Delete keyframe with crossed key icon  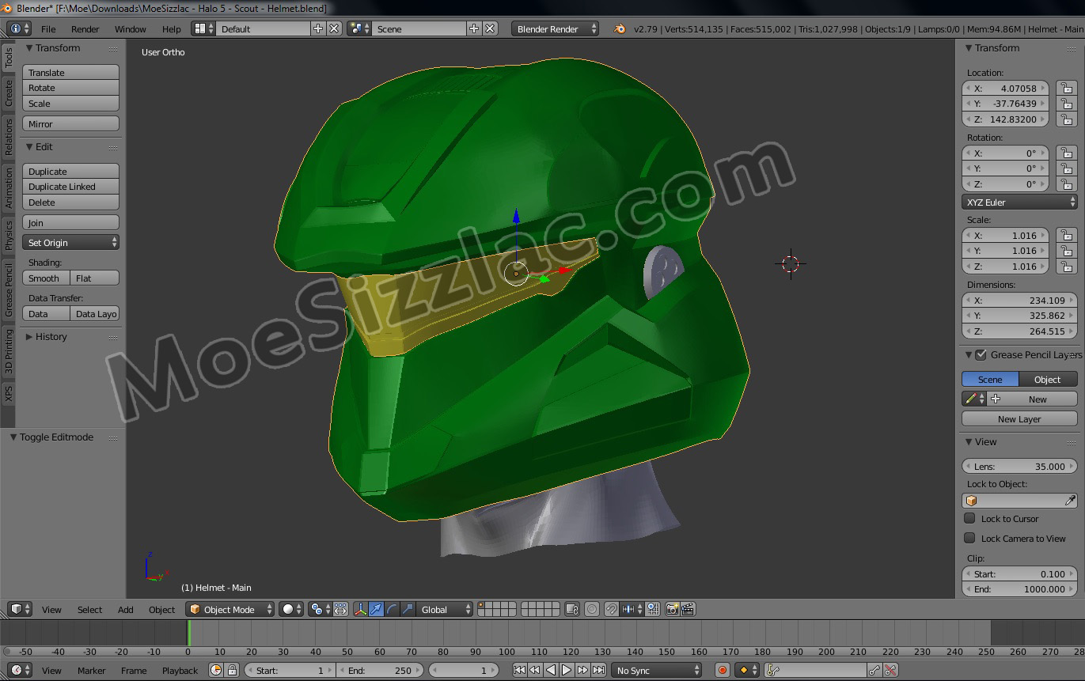point(890,670)
